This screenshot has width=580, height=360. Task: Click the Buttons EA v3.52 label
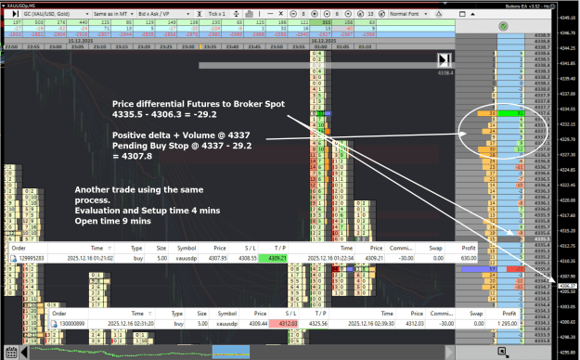(x=527, y=6)
